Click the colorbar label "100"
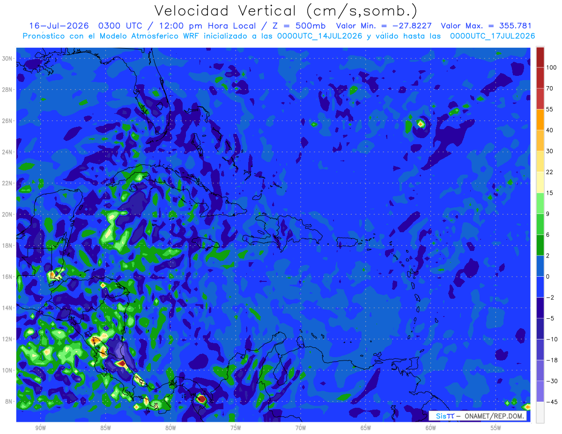This screenshot has width=562, height=434. (x=551, y=67)
